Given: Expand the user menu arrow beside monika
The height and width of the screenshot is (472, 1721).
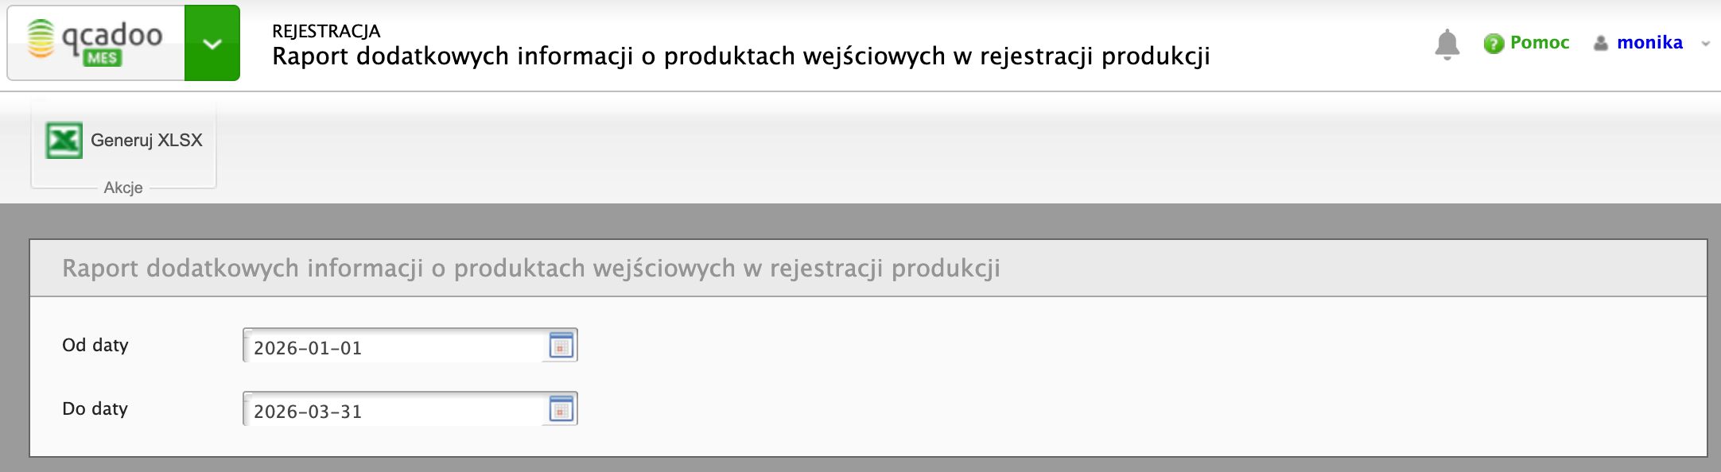Looking at the screenshot, I should coord(1705,44).
